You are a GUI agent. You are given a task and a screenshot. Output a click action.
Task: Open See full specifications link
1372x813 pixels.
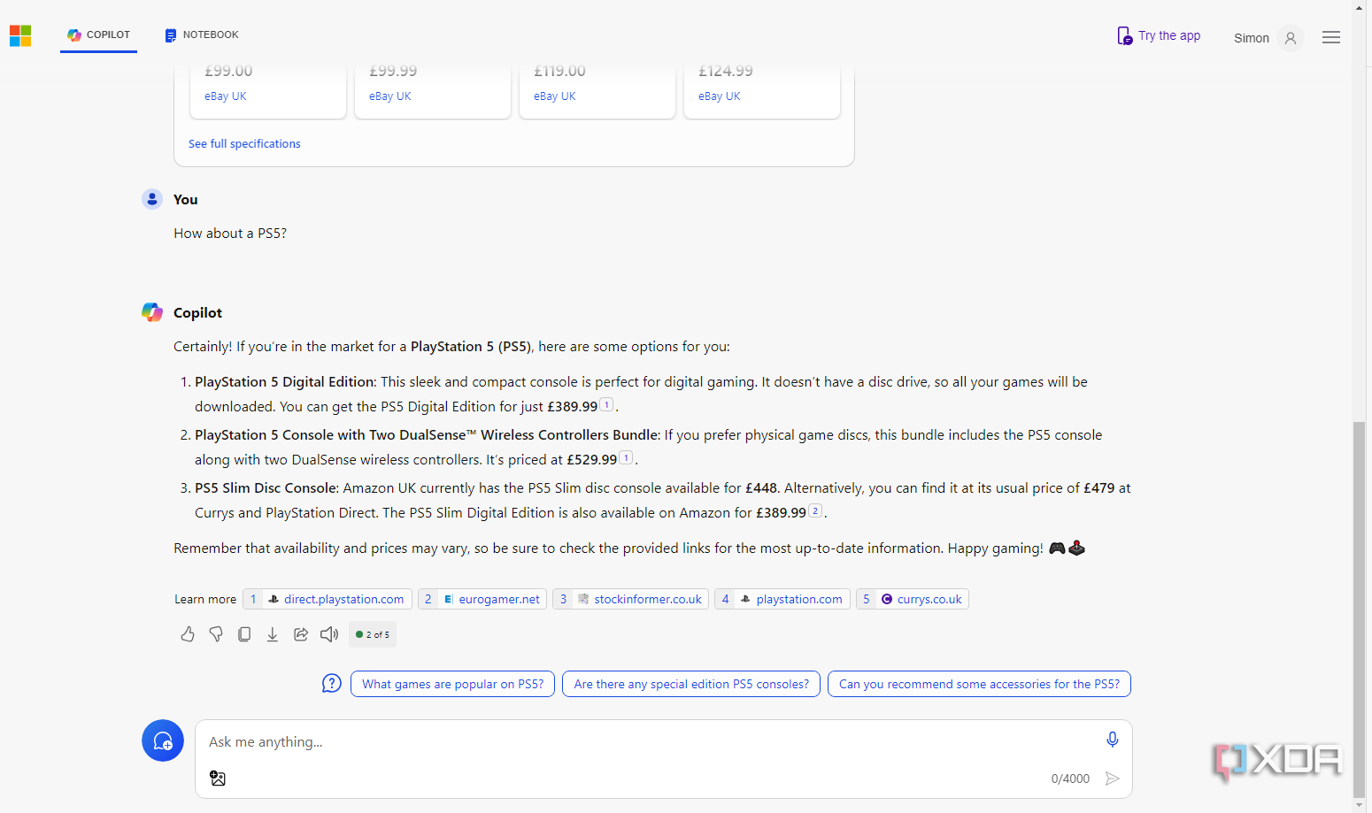coord(244,143)
